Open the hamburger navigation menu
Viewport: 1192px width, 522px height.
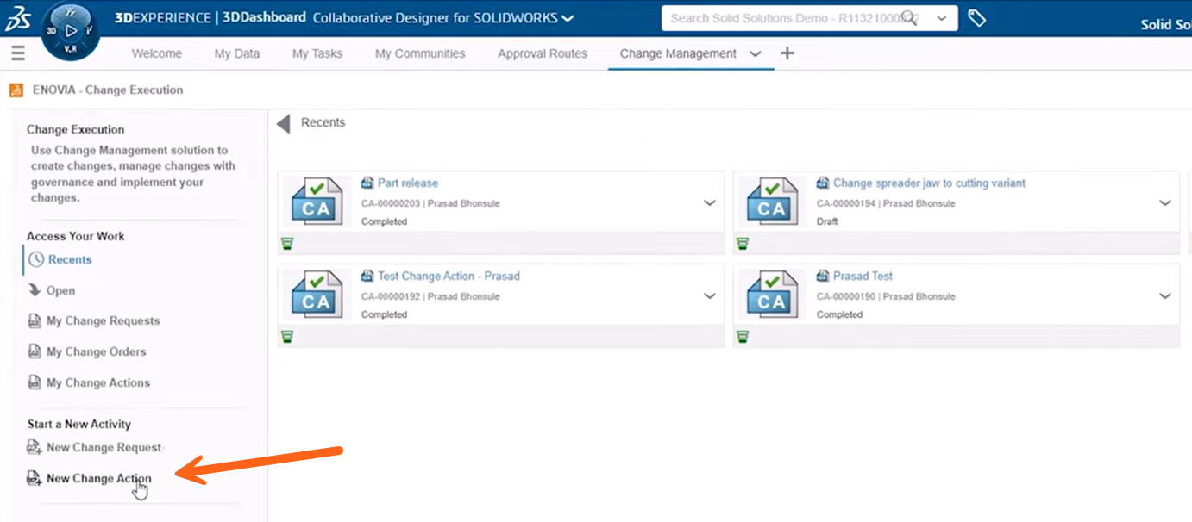[x=17, y=53]
